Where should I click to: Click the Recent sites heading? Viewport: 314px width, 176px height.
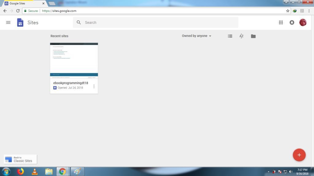pos(59,36)
